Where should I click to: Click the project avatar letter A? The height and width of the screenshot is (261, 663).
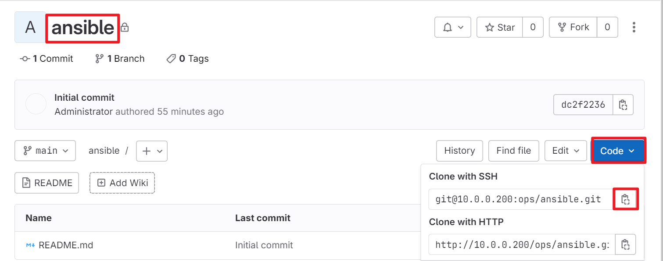pos(30,27)
